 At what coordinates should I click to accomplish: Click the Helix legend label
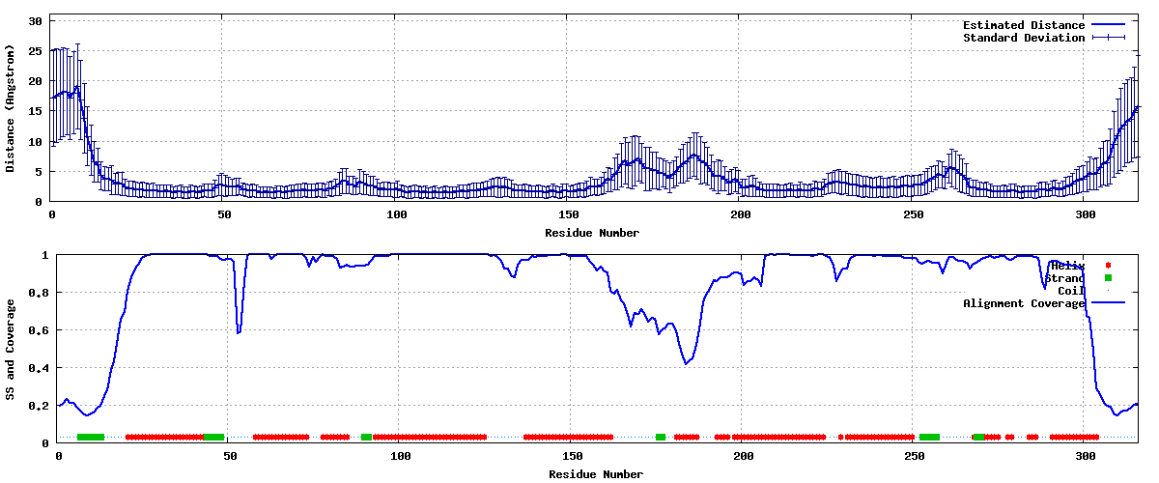[x=1067, y=266]
